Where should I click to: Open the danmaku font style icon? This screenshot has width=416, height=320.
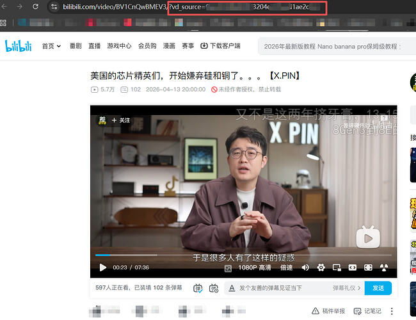click(232, 288)
